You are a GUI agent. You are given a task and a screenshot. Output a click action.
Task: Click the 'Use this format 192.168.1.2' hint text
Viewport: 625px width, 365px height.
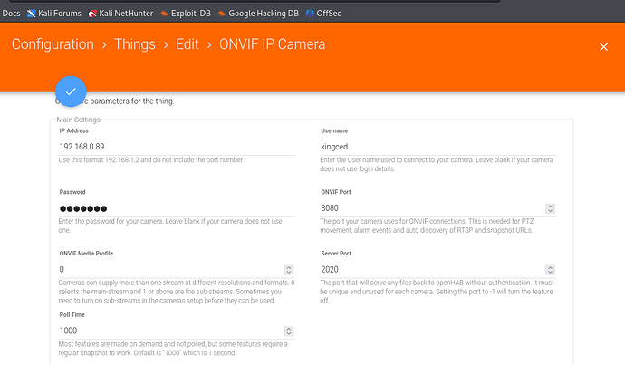pos(151,159)
